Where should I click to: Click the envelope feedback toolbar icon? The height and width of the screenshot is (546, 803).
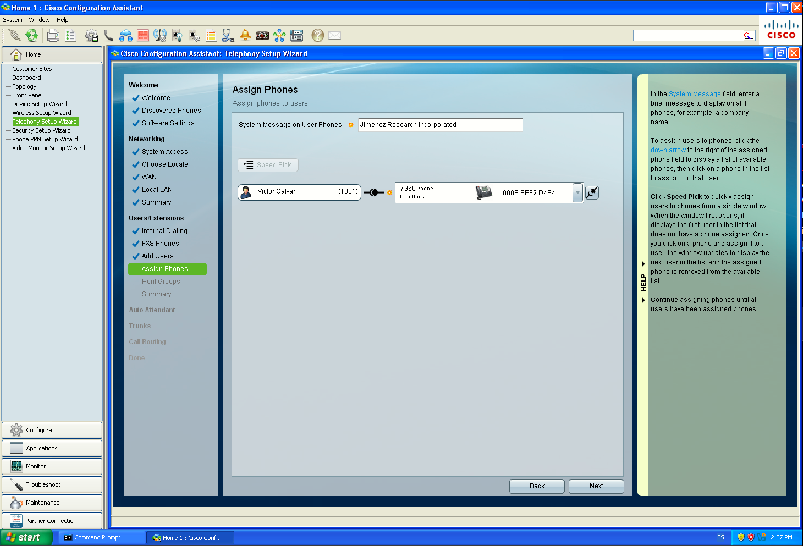335,36
